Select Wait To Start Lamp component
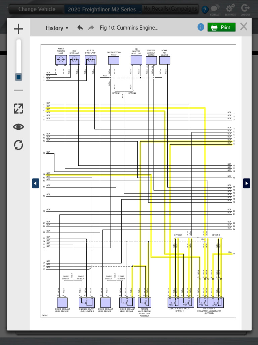Image resolution: width=258 pixels, height=345 pixels. point(91,60)
